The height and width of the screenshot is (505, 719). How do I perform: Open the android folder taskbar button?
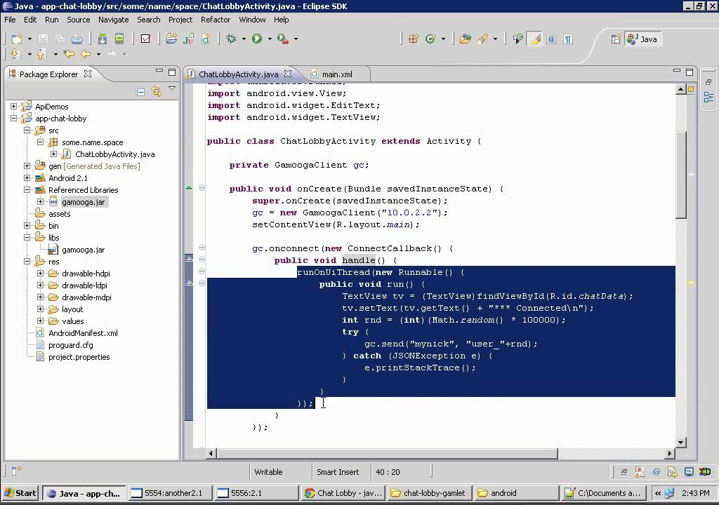(x=516, y=493)
